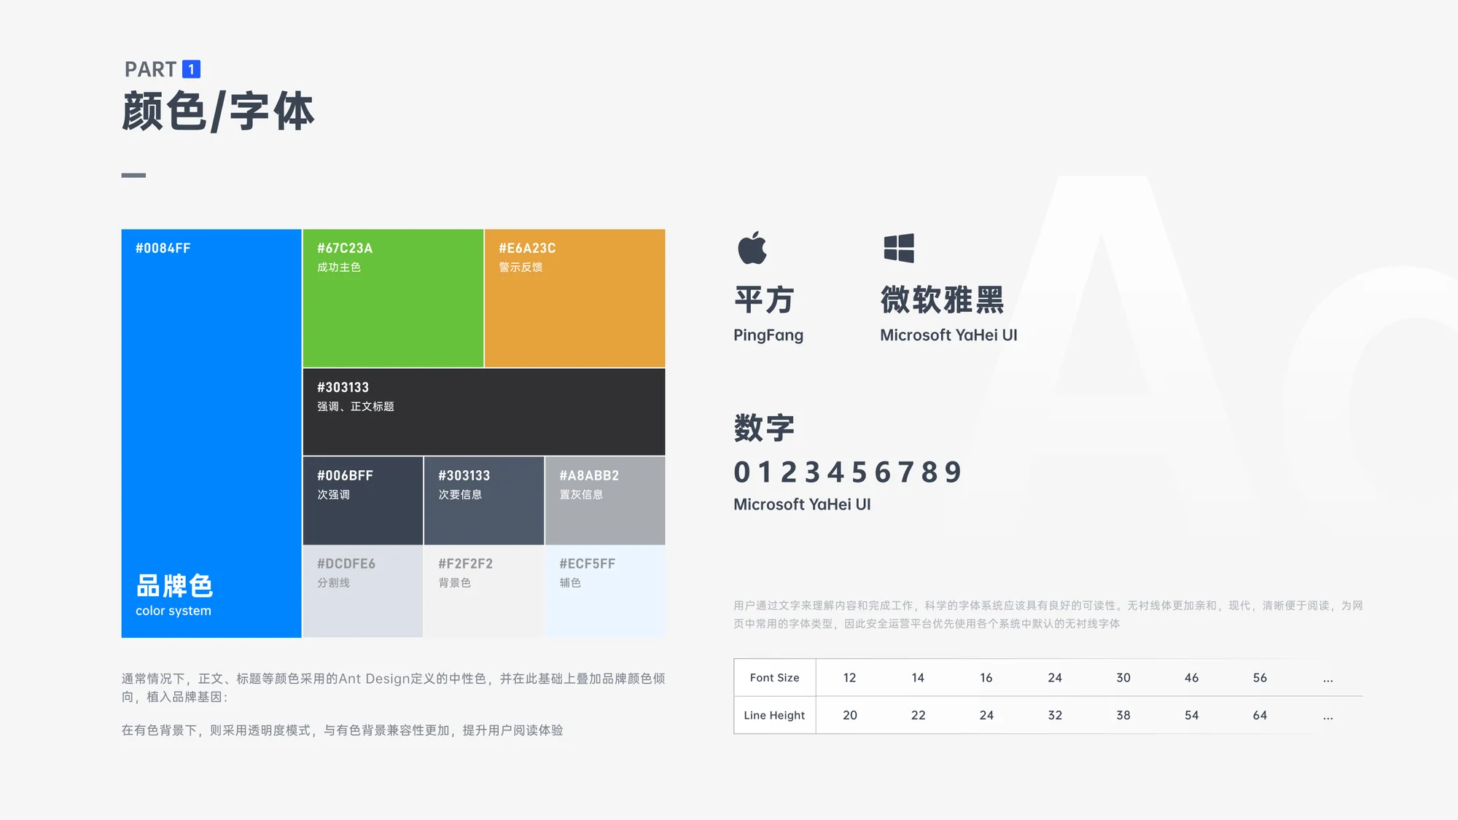Click the paragraph starting 用户通过文字来理解内容

pyautogui.click(x=1048, y=614)
